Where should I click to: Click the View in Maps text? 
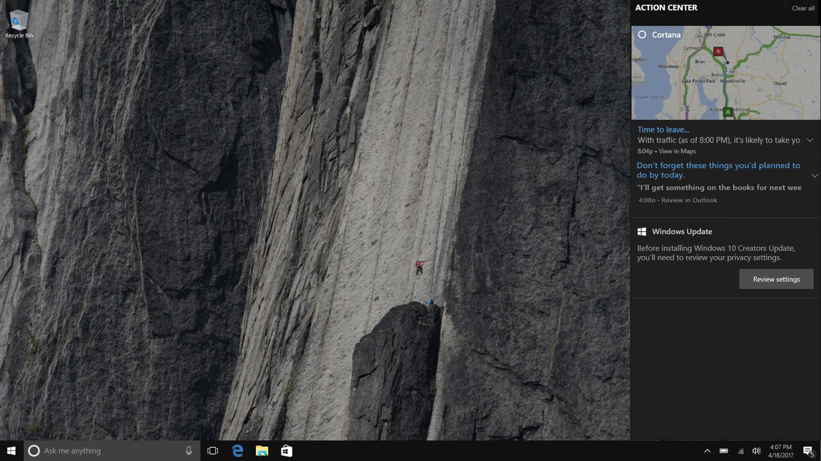point(677,151)
